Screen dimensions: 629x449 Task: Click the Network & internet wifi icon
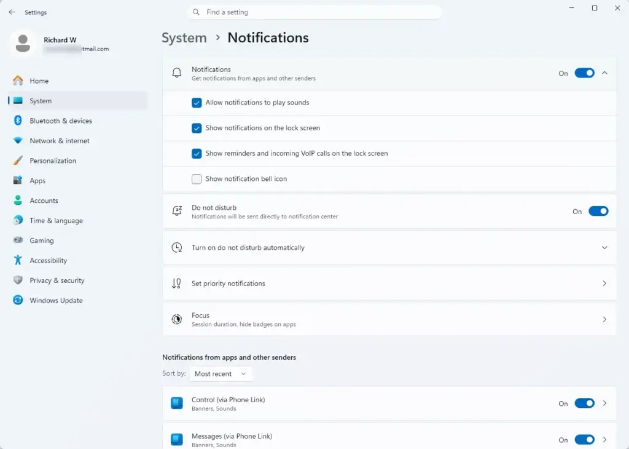(x=18, y=141)
